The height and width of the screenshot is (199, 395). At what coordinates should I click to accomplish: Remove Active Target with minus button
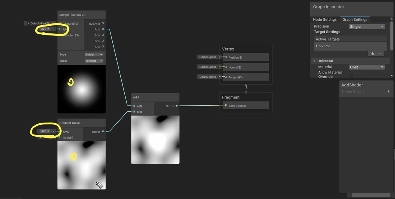point(380,53)
